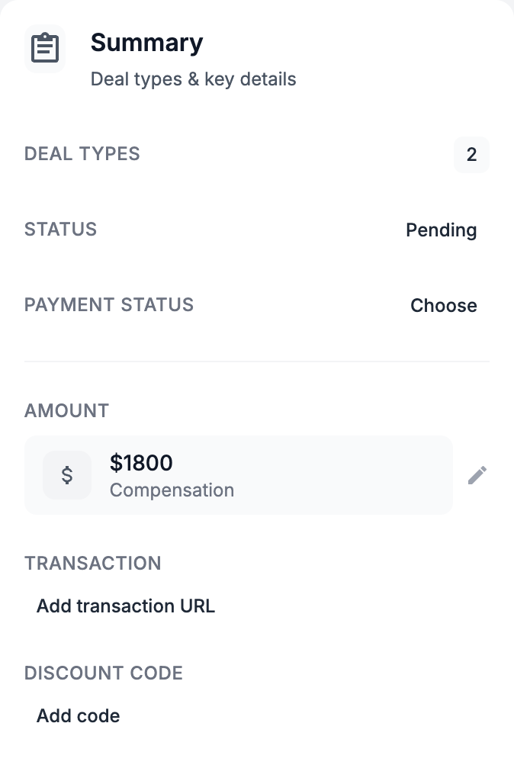Click the STATUS label

point(60,230)
